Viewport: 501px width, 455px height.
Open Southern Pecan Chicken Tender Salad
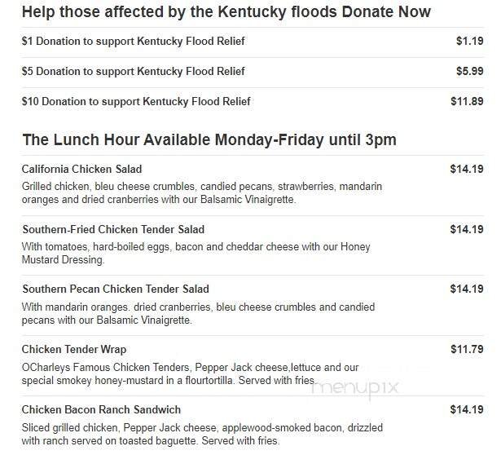pyautogui.click(x=116, y=289)
